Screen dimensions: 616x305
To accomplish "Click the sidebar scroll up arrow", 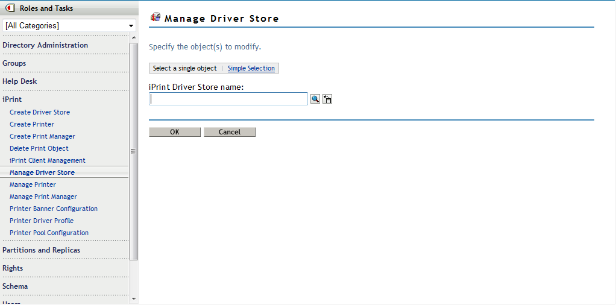I will point(134,38).
